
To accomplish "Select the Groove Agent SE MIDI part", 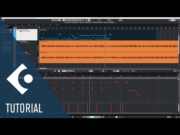I will click(x=98, y=35).
